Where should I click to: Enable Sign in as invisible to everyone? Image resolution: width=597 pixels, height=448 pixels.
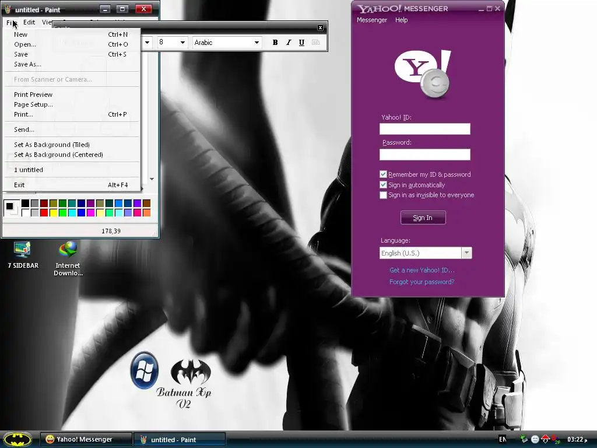383,195
